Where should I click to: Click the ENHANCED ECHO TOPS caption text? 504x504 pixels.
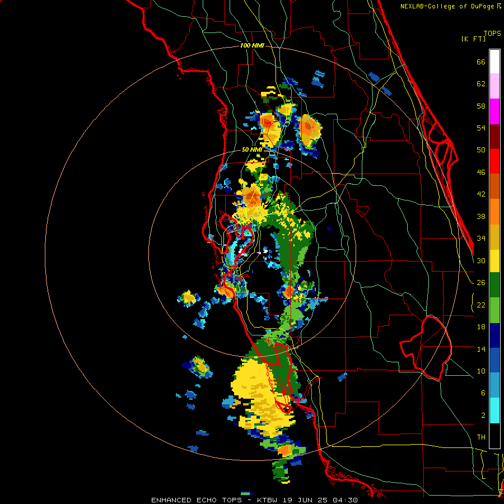pyautogui.click(x=197, y=500)
